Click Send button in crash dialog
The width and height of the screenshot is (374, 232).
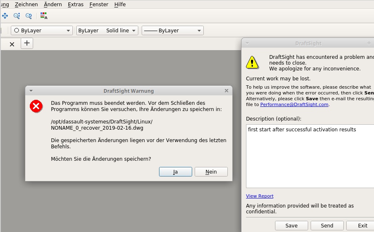coord(327,225)
